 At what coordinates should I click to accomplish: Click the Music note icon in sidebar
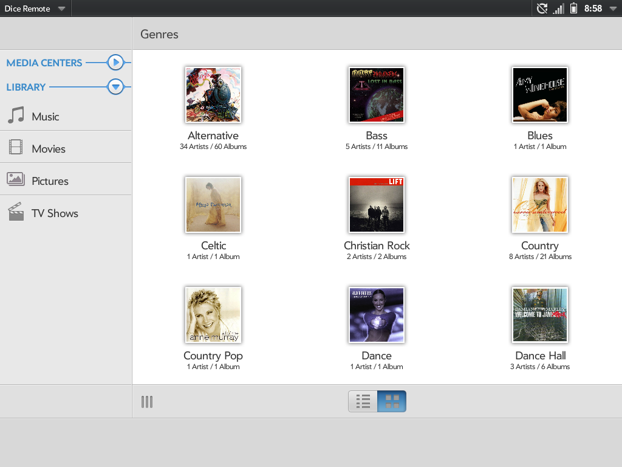click(x=16, y=116)
